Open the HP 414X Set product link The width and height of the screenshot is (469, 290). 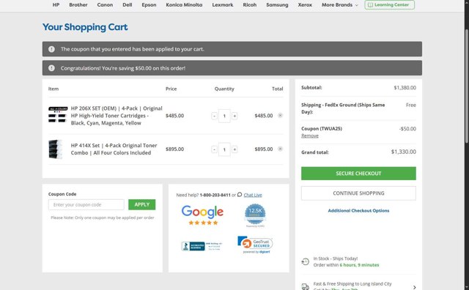[x=114, y=149]
